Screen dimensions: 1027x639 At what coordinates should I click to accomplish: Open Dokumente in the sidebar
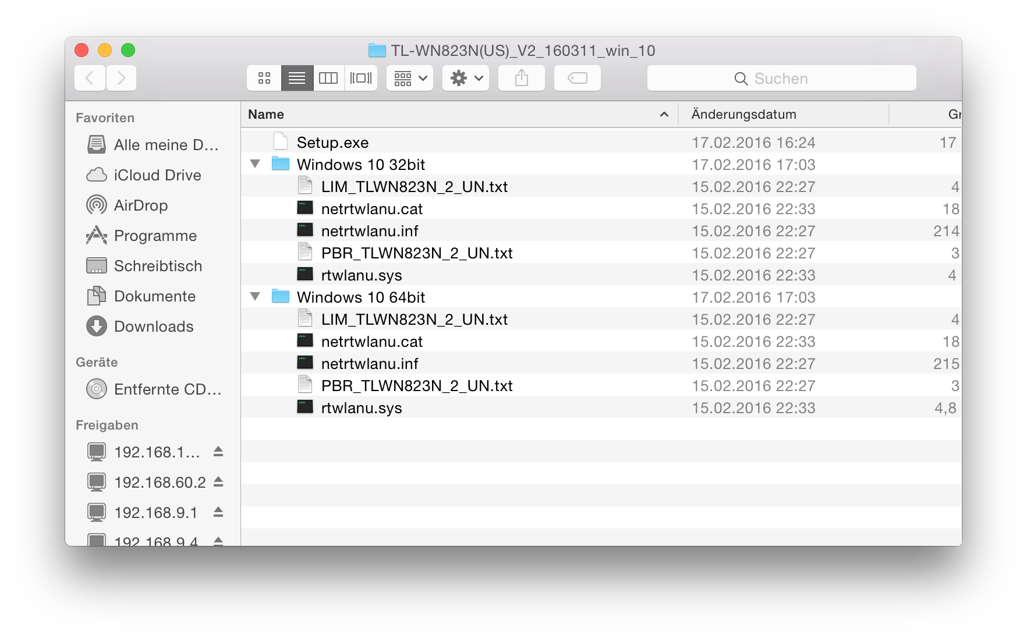154,296
